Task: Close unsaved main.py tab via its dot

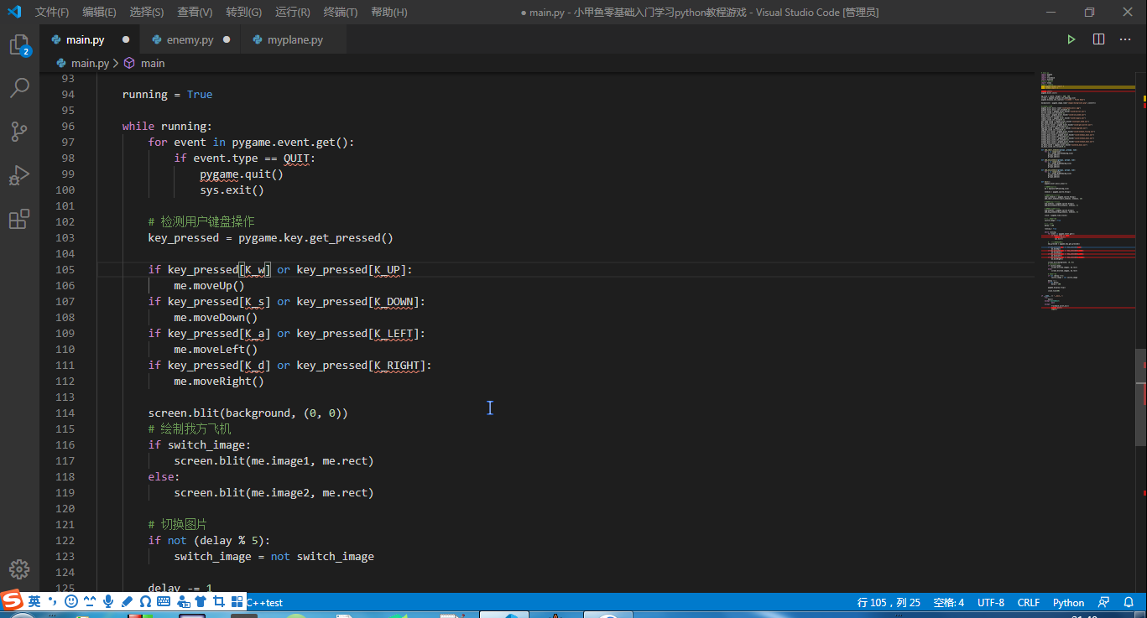Action: pos(126,39)
